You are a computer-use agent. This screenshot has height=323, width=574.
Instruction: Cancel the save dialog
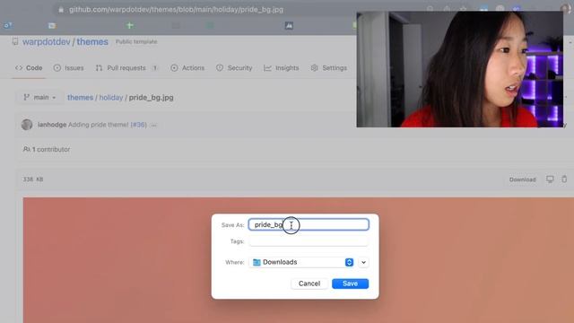pyautogui.click(x=309, y=284)
